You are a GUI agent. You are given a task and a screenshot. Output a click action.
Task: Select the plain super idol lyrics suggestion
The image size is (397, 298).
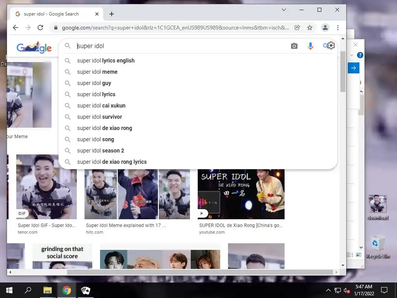click(x=198, y=94)
